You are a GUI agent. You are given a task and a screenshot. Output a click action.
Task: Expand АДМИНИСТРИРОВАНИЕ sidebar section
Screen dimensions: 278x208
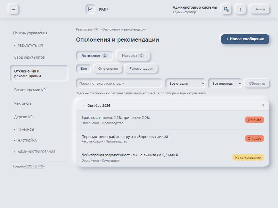coord(36,152)
